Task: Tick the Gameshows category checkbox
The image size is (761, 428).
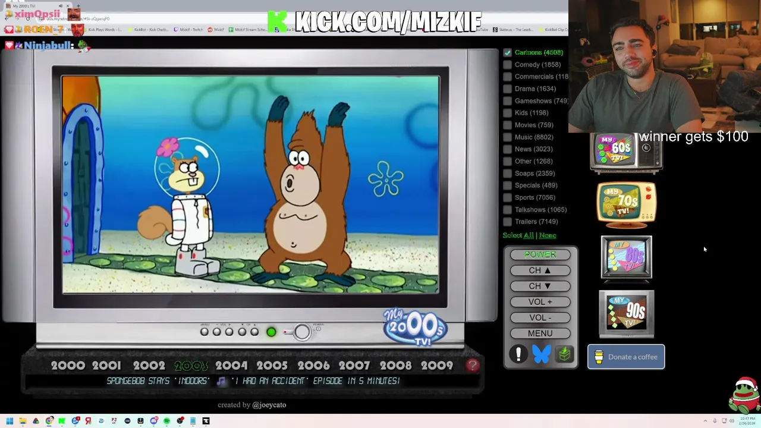Action: click(507, 101)
